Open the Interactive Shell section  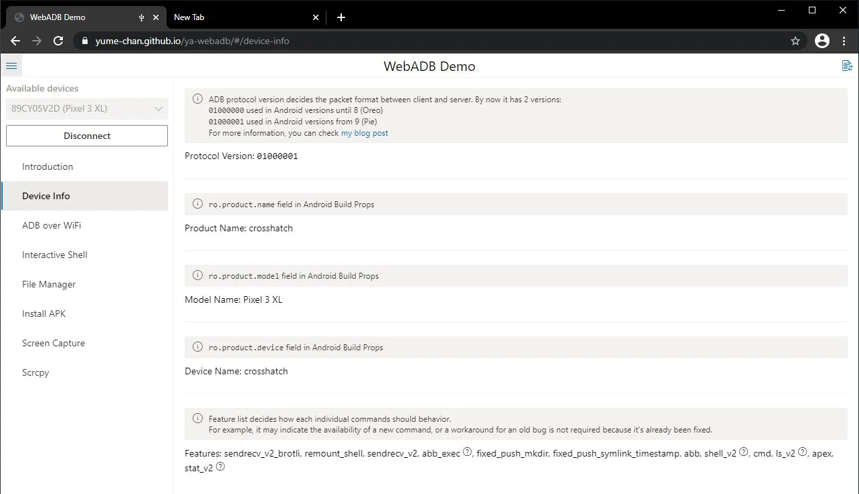(54, 255)
